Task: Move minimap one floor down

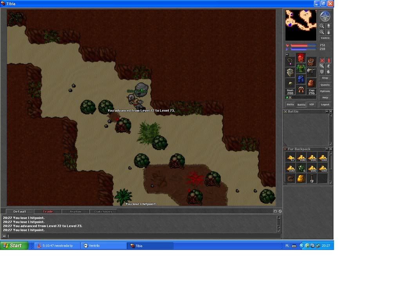Action: (329, 32)
